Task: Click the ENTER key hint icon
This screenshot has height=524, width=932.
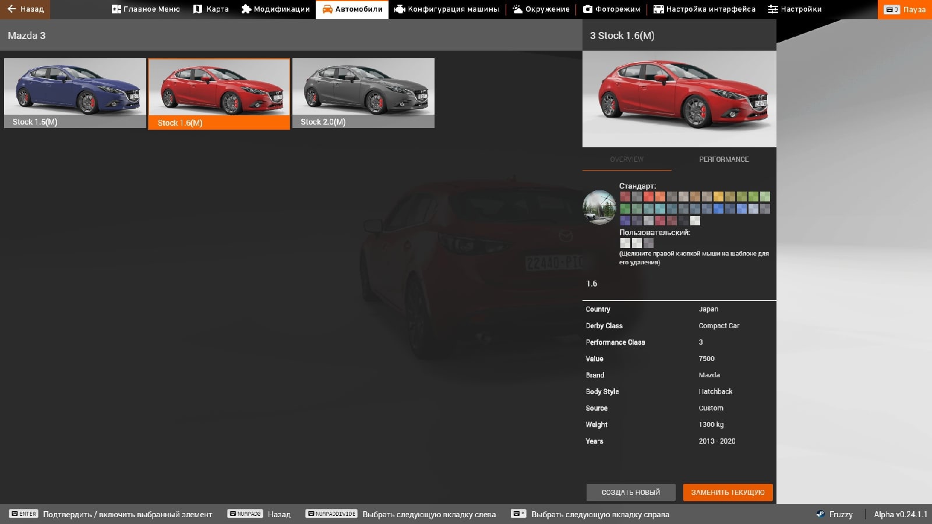Action: [x=24, y=514]
